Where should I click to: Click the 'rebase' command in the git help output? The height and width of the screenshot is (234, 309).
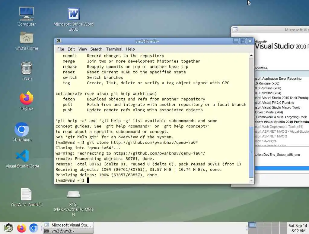point(70,66)
